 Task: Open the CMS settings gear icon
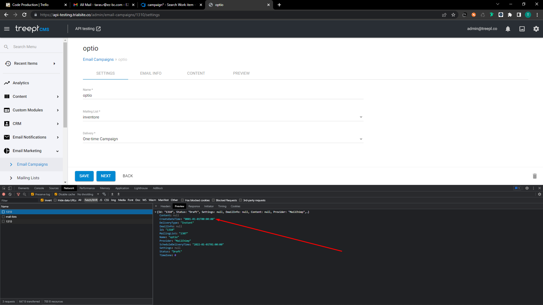(536, 29)
